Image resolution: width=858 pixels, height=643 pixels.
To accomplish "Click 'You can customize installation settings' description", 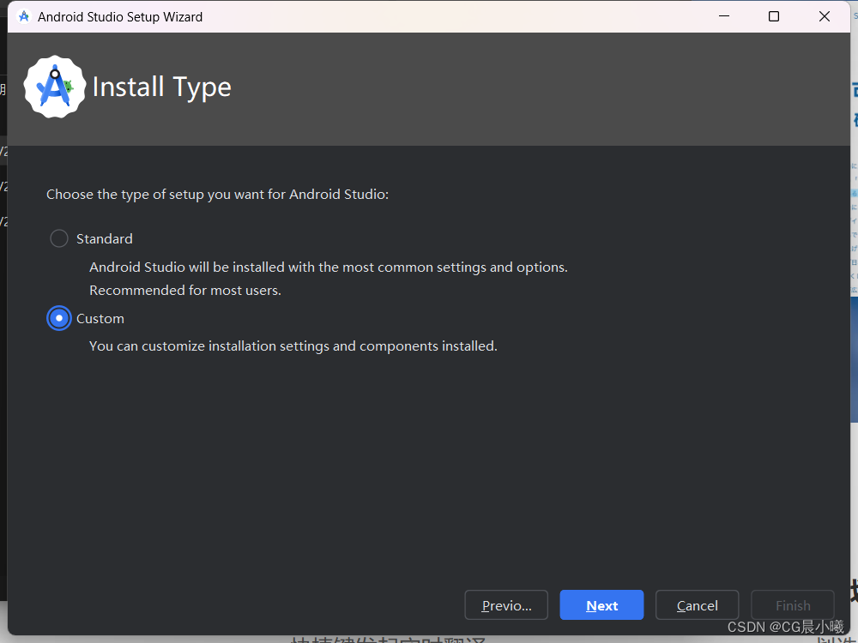I will (x=293, y=346).
